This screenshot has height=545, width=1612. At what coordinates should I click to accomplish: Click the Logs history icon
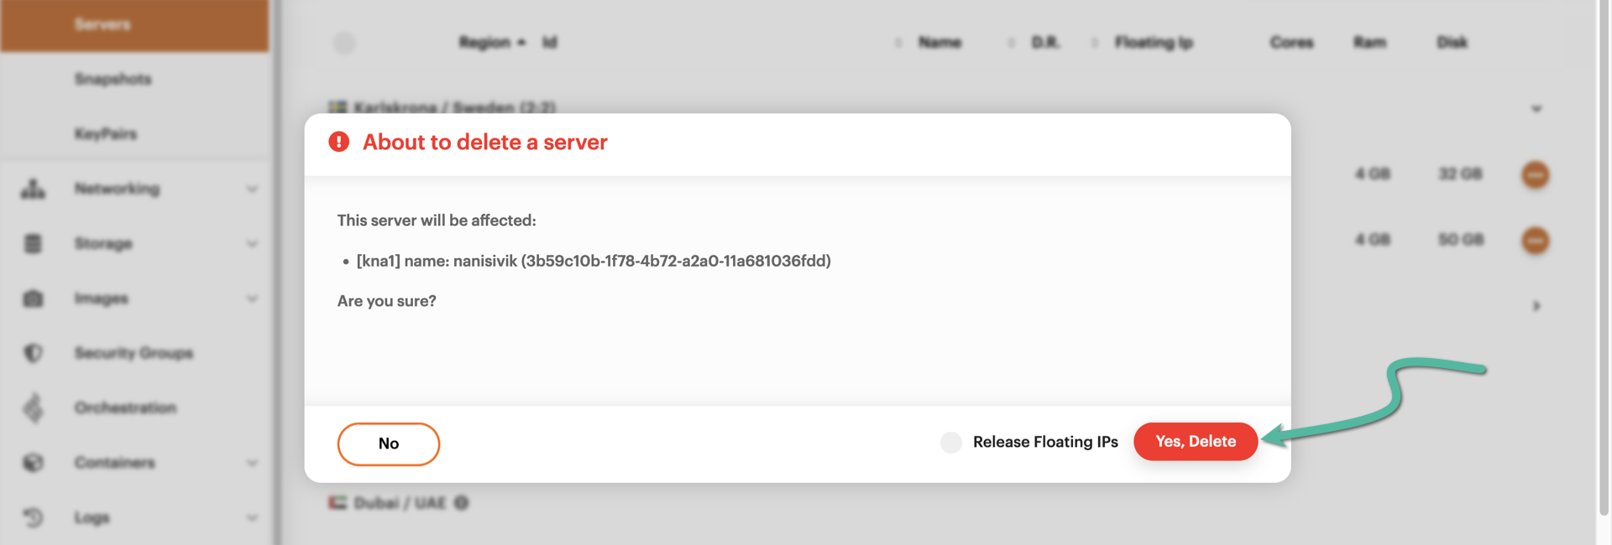click(x=33, y=517)
